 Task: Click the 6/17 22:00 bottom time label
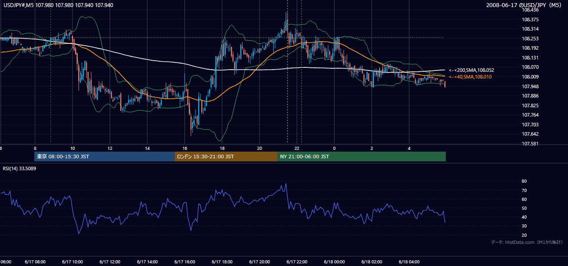(x=297, y=262)
